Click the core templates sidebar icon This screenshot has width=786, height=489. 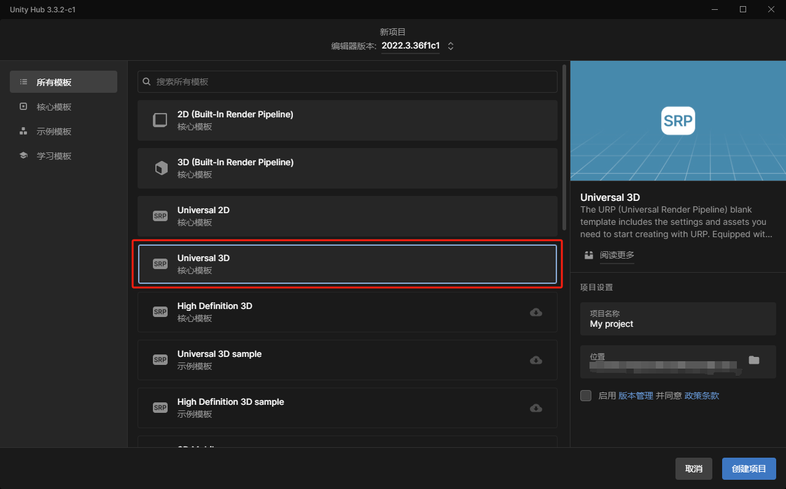(x=23, y=106)
